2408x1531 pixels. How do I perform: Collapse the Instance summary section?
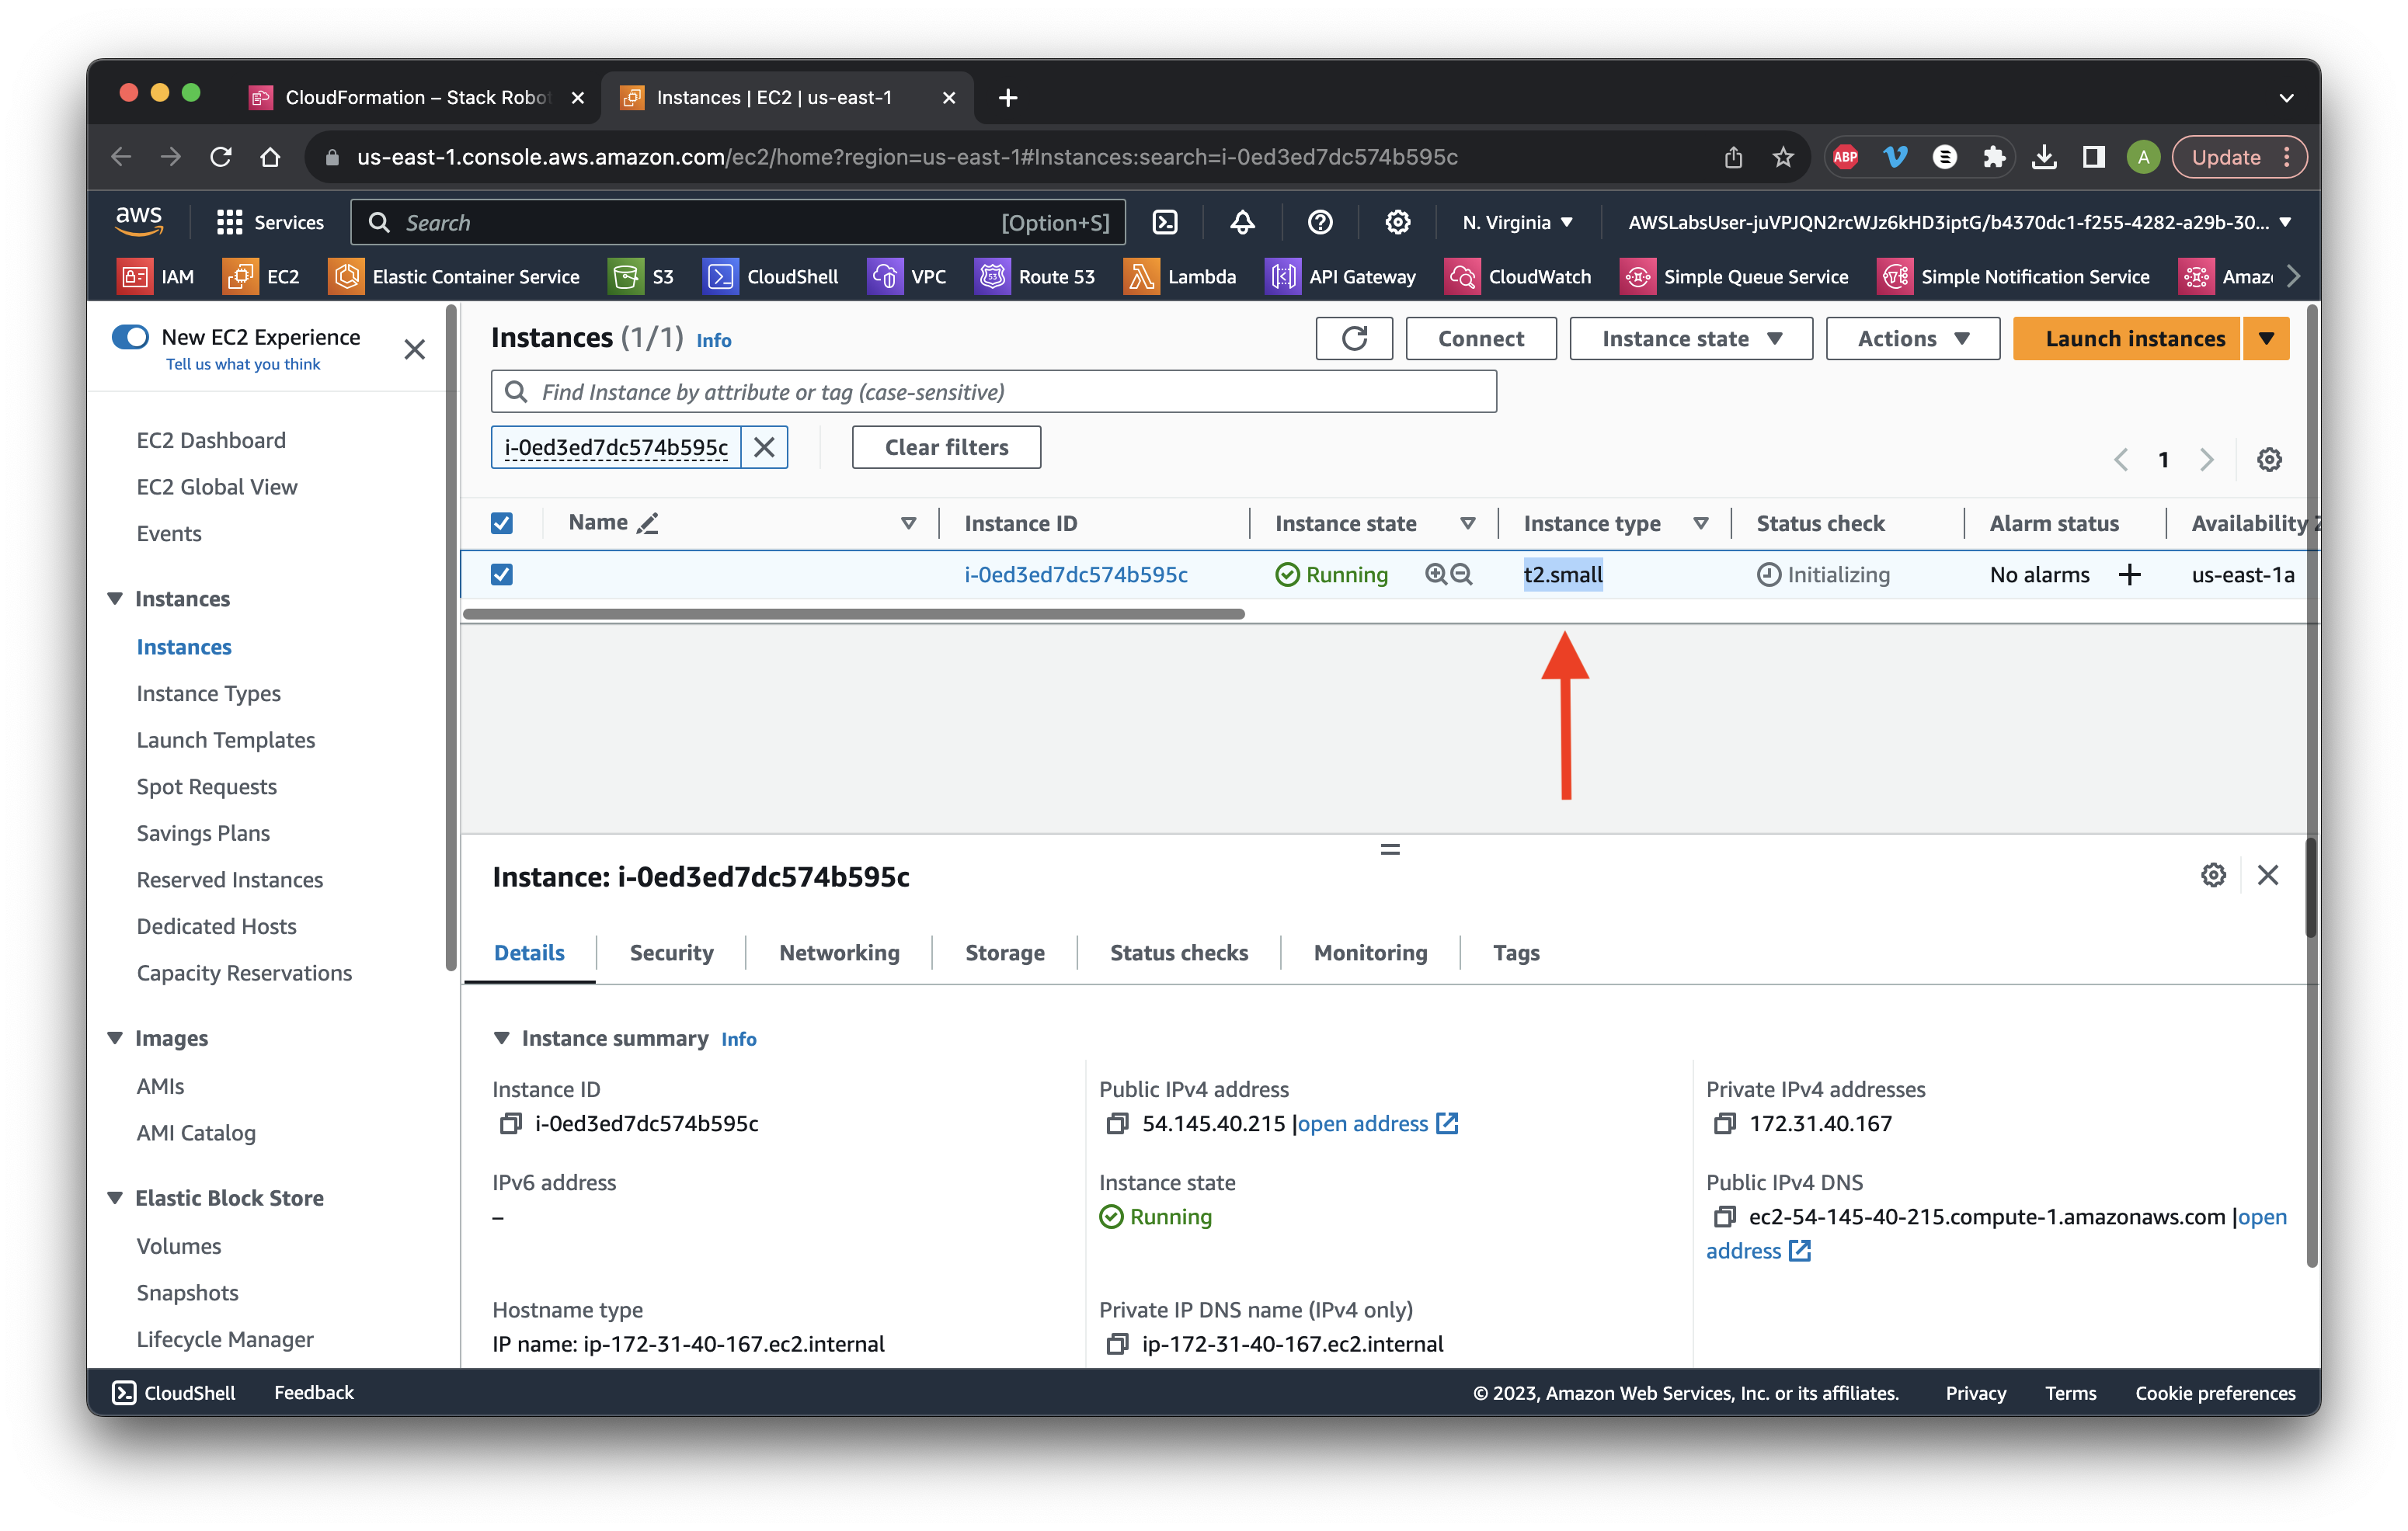(502, 1038)
